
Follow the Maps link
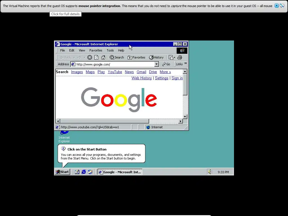point(90,72)
